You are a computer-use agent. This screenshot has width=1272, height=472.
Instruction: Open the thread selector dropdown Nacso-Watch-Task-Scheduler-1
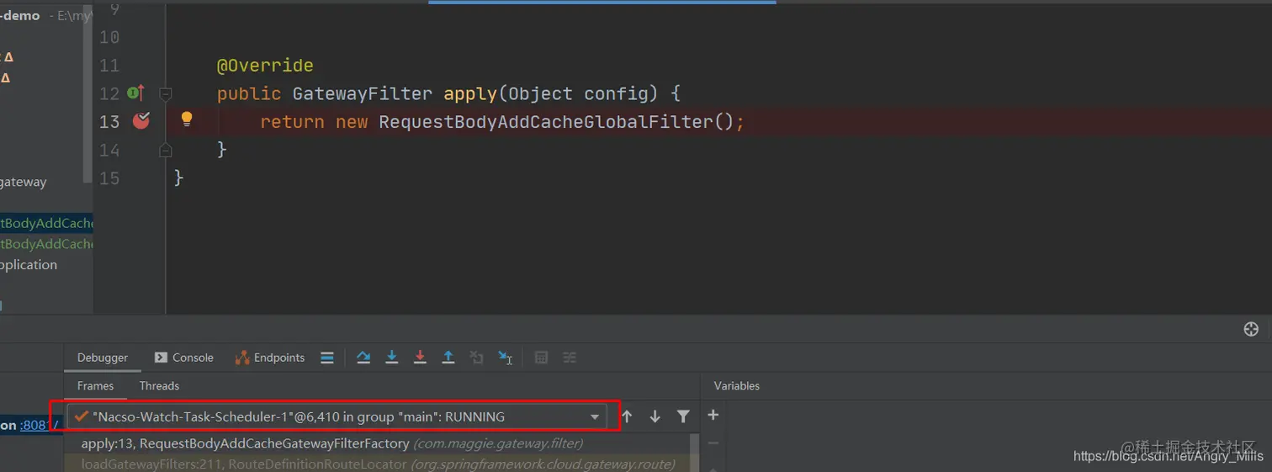337,416
